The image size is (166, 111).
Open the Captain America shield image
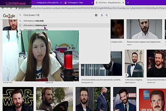coord(54,99)
